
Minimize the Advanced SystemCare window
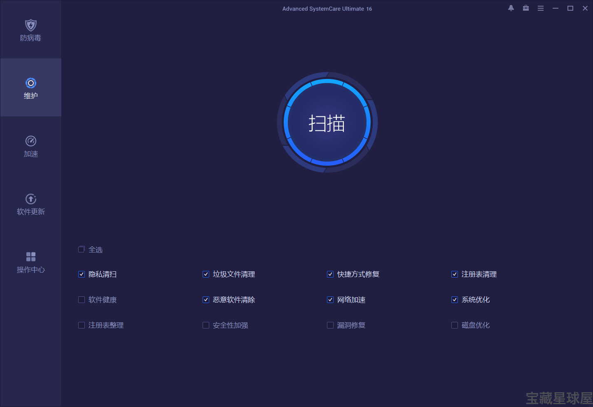[556, 8]
